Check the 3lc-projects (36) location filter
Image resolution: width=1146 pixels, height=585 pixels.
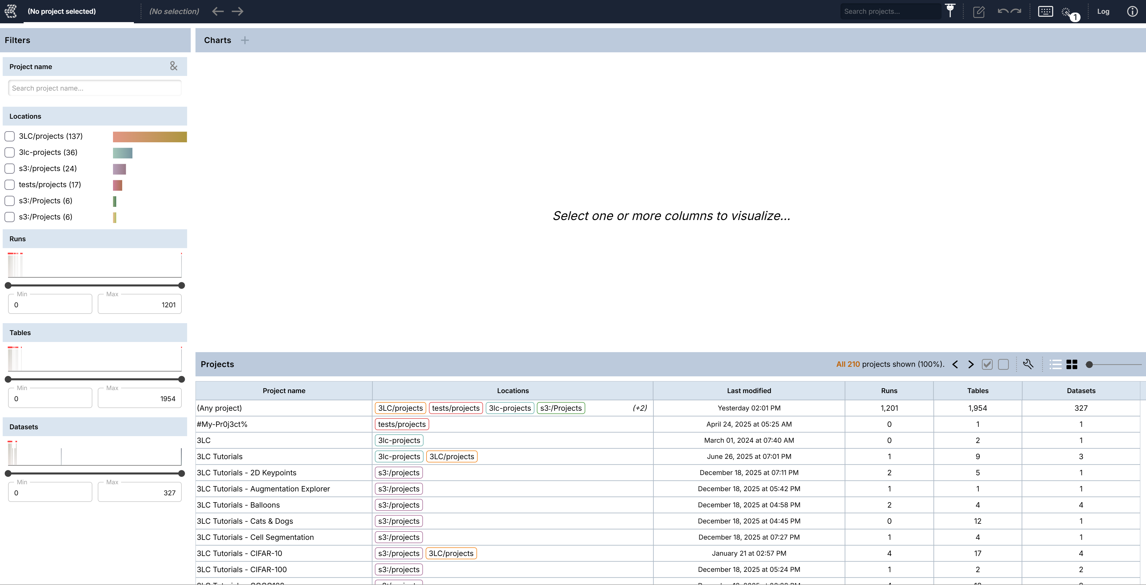(9, 152)
